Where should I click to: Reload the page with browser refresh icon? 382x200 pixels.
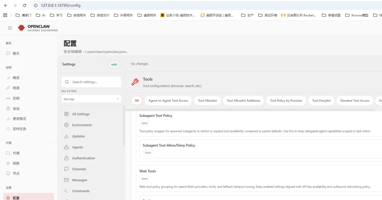coord(24,5)
